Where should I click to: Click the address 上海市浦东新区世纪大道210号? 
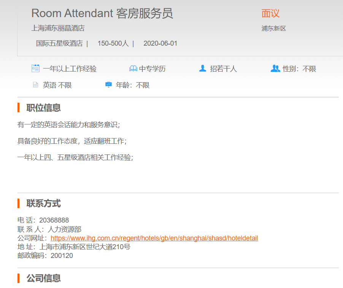pyautogui.click(x=84, y=247)
